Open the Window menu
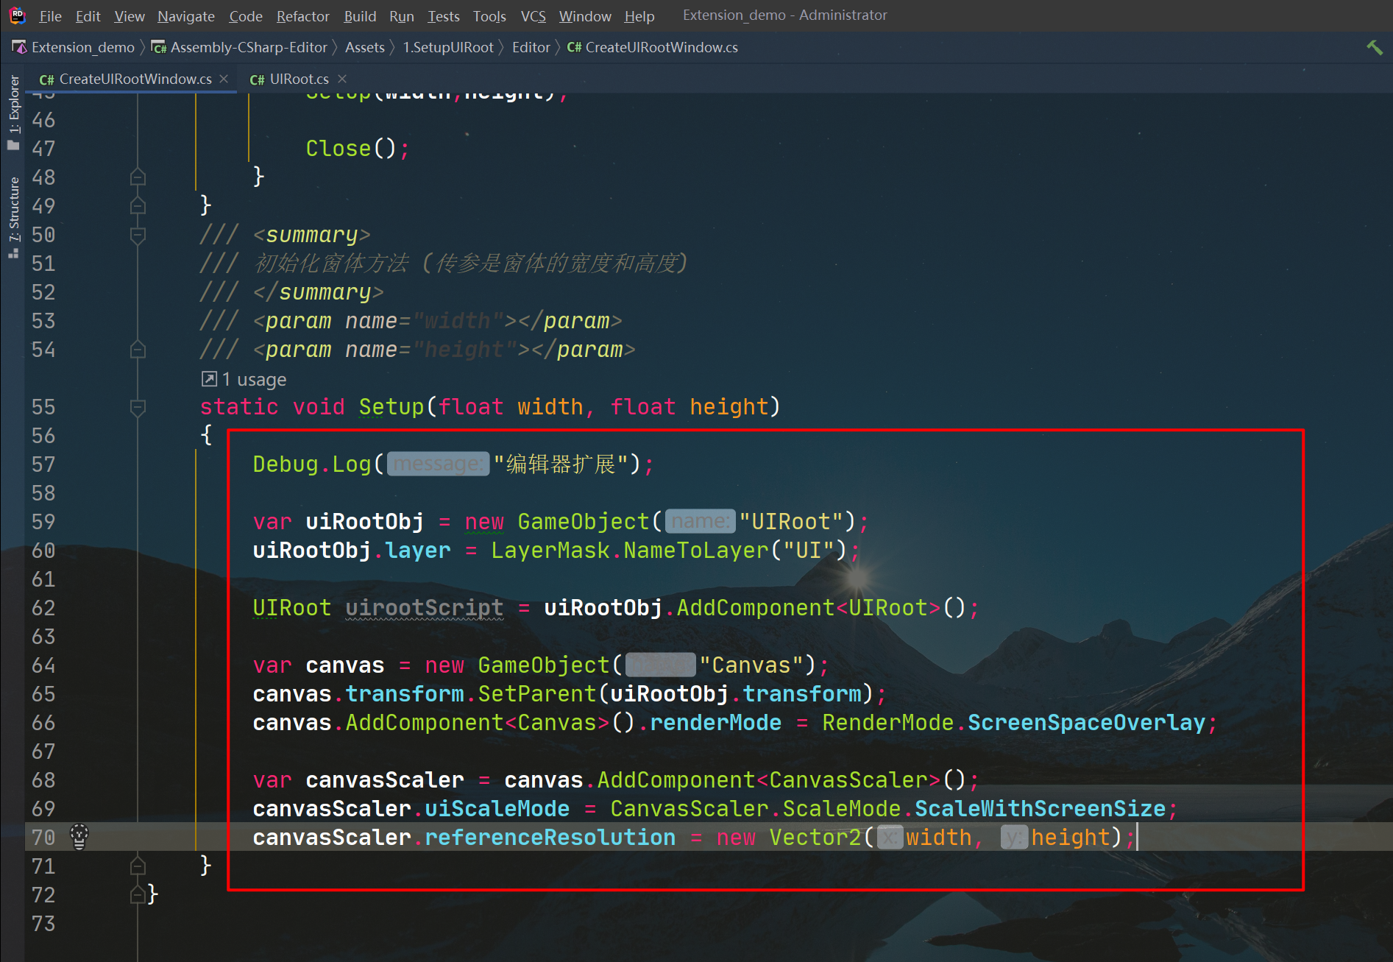 (585, 15)
